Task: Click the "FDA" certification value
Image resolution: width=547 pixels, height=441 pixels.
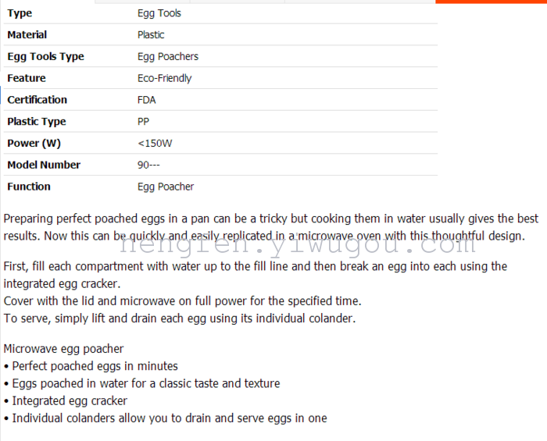Action: point(147,100)
